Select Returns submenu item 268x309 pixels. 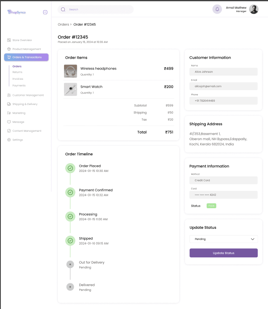click(x=17, y=72)
